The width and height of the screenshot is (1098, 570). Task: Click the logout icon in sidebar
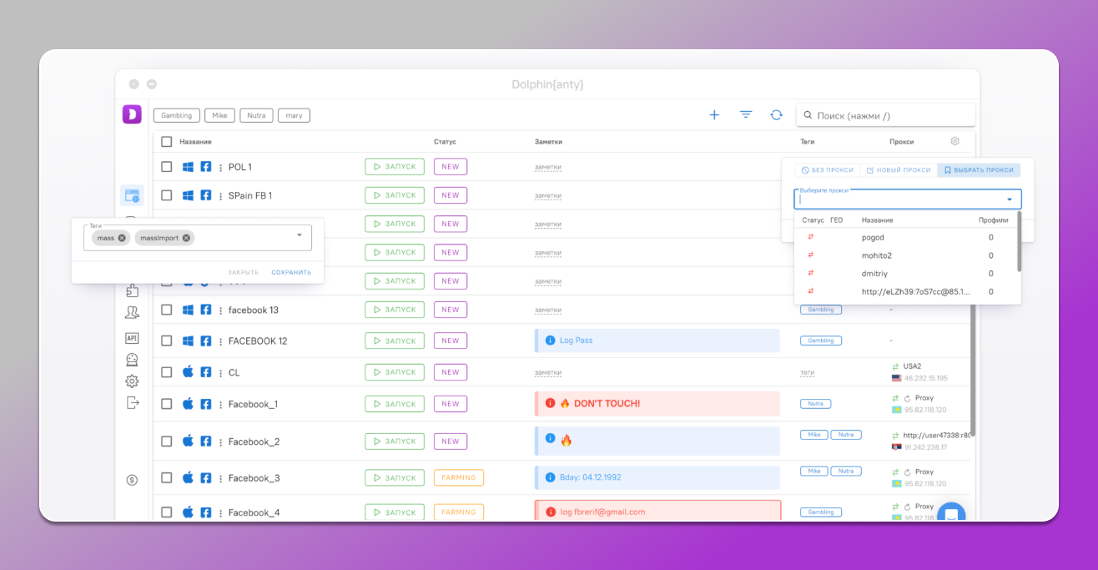pos(132,403)
